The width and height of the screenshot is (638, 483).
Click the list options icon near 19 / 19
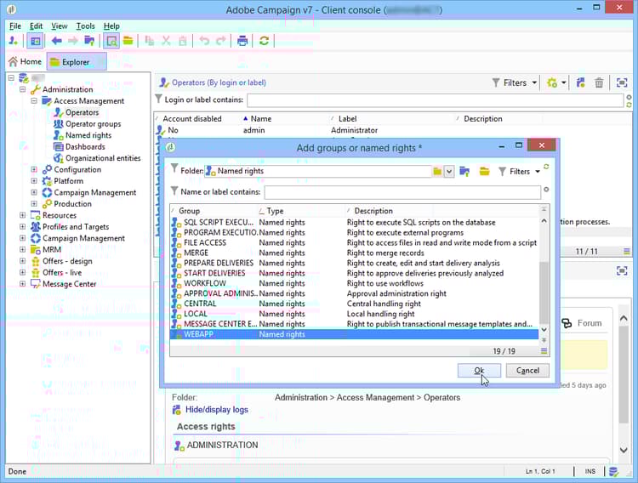(544, 351)
